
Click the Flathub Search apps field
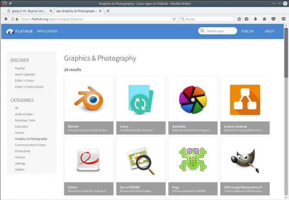(x=218, y=31)
